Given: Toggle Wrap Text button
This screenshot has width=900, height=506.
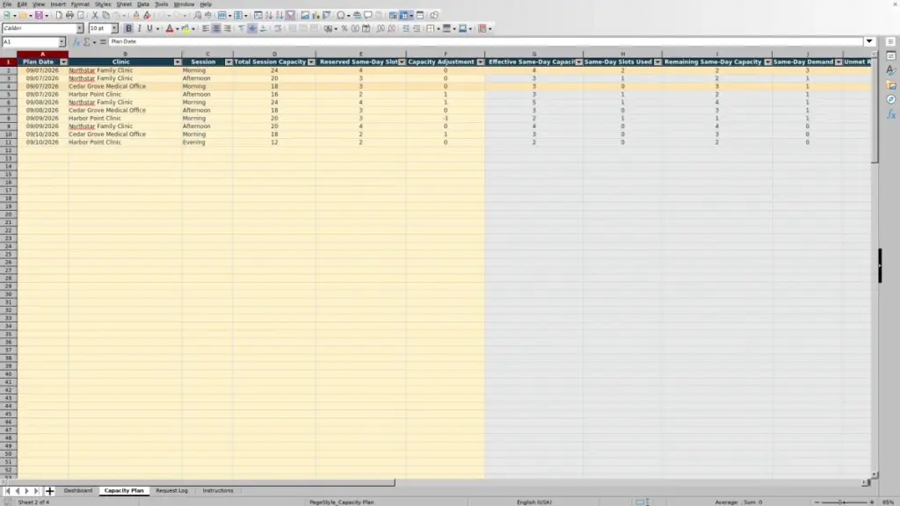Looking at the screenshot, I should pos(279,28).
